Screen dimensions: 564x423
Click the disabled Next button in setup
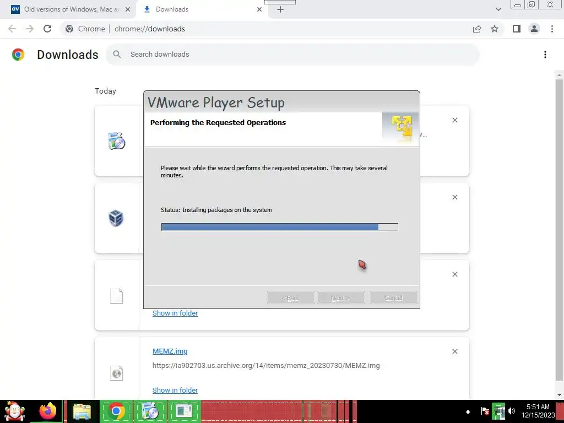click(340, 298)
